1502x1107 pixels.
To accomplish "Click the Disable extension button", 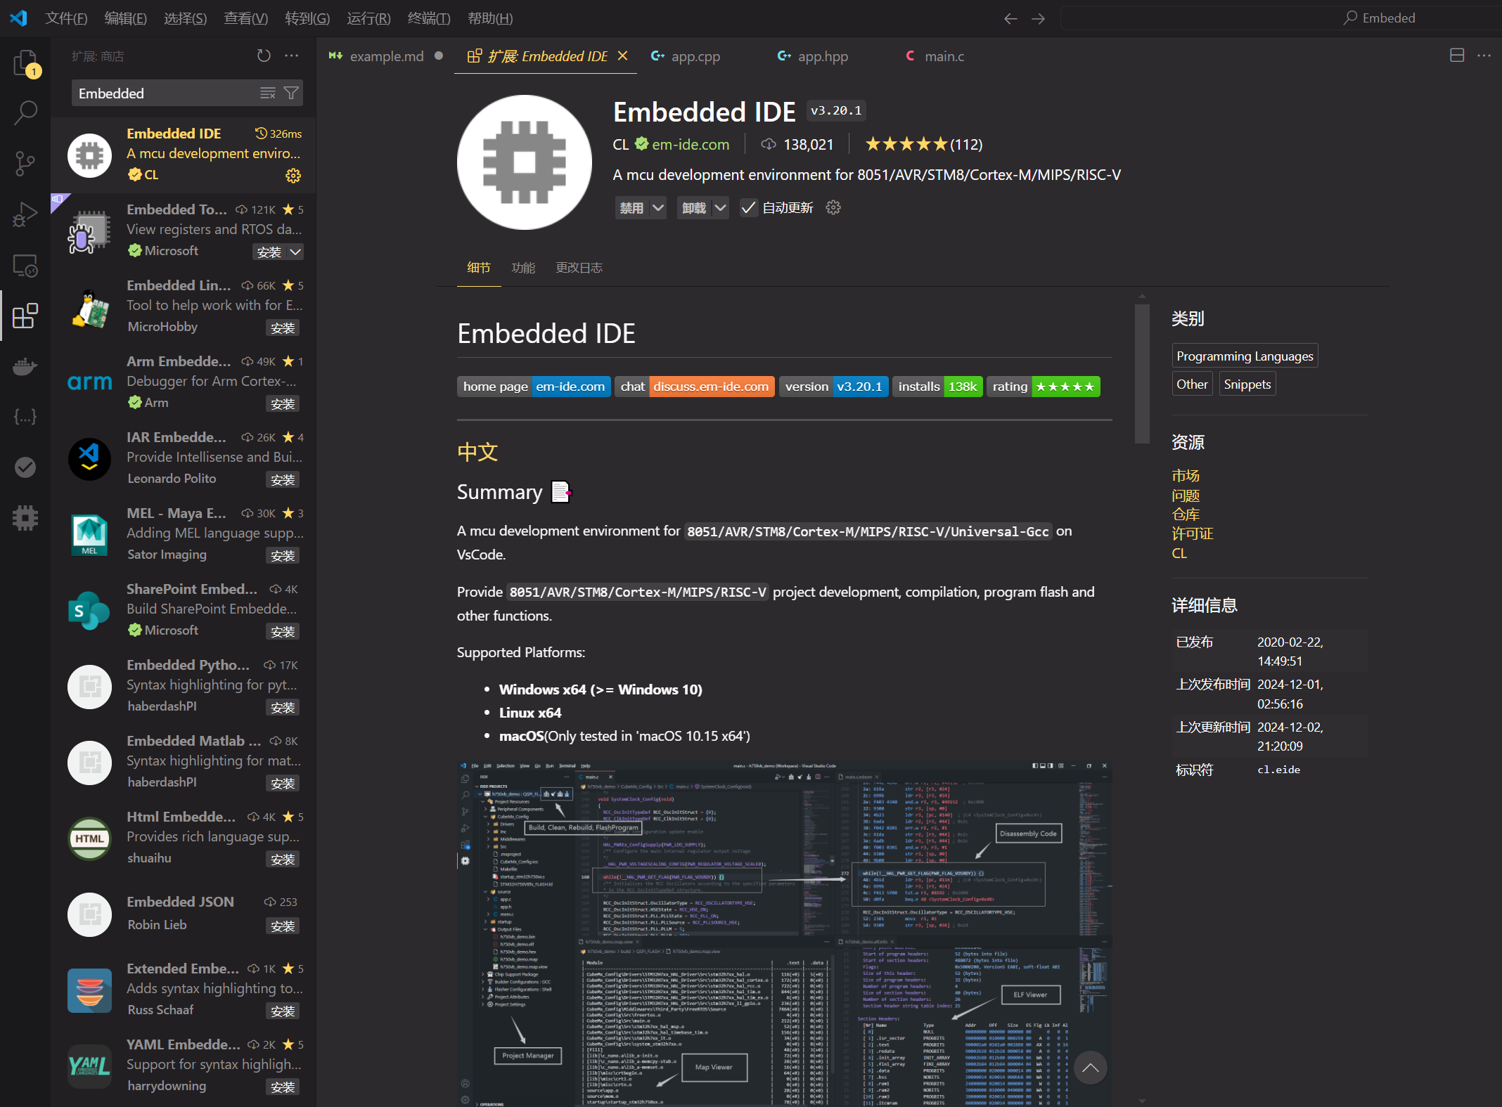I will click(x=631, y=207).
